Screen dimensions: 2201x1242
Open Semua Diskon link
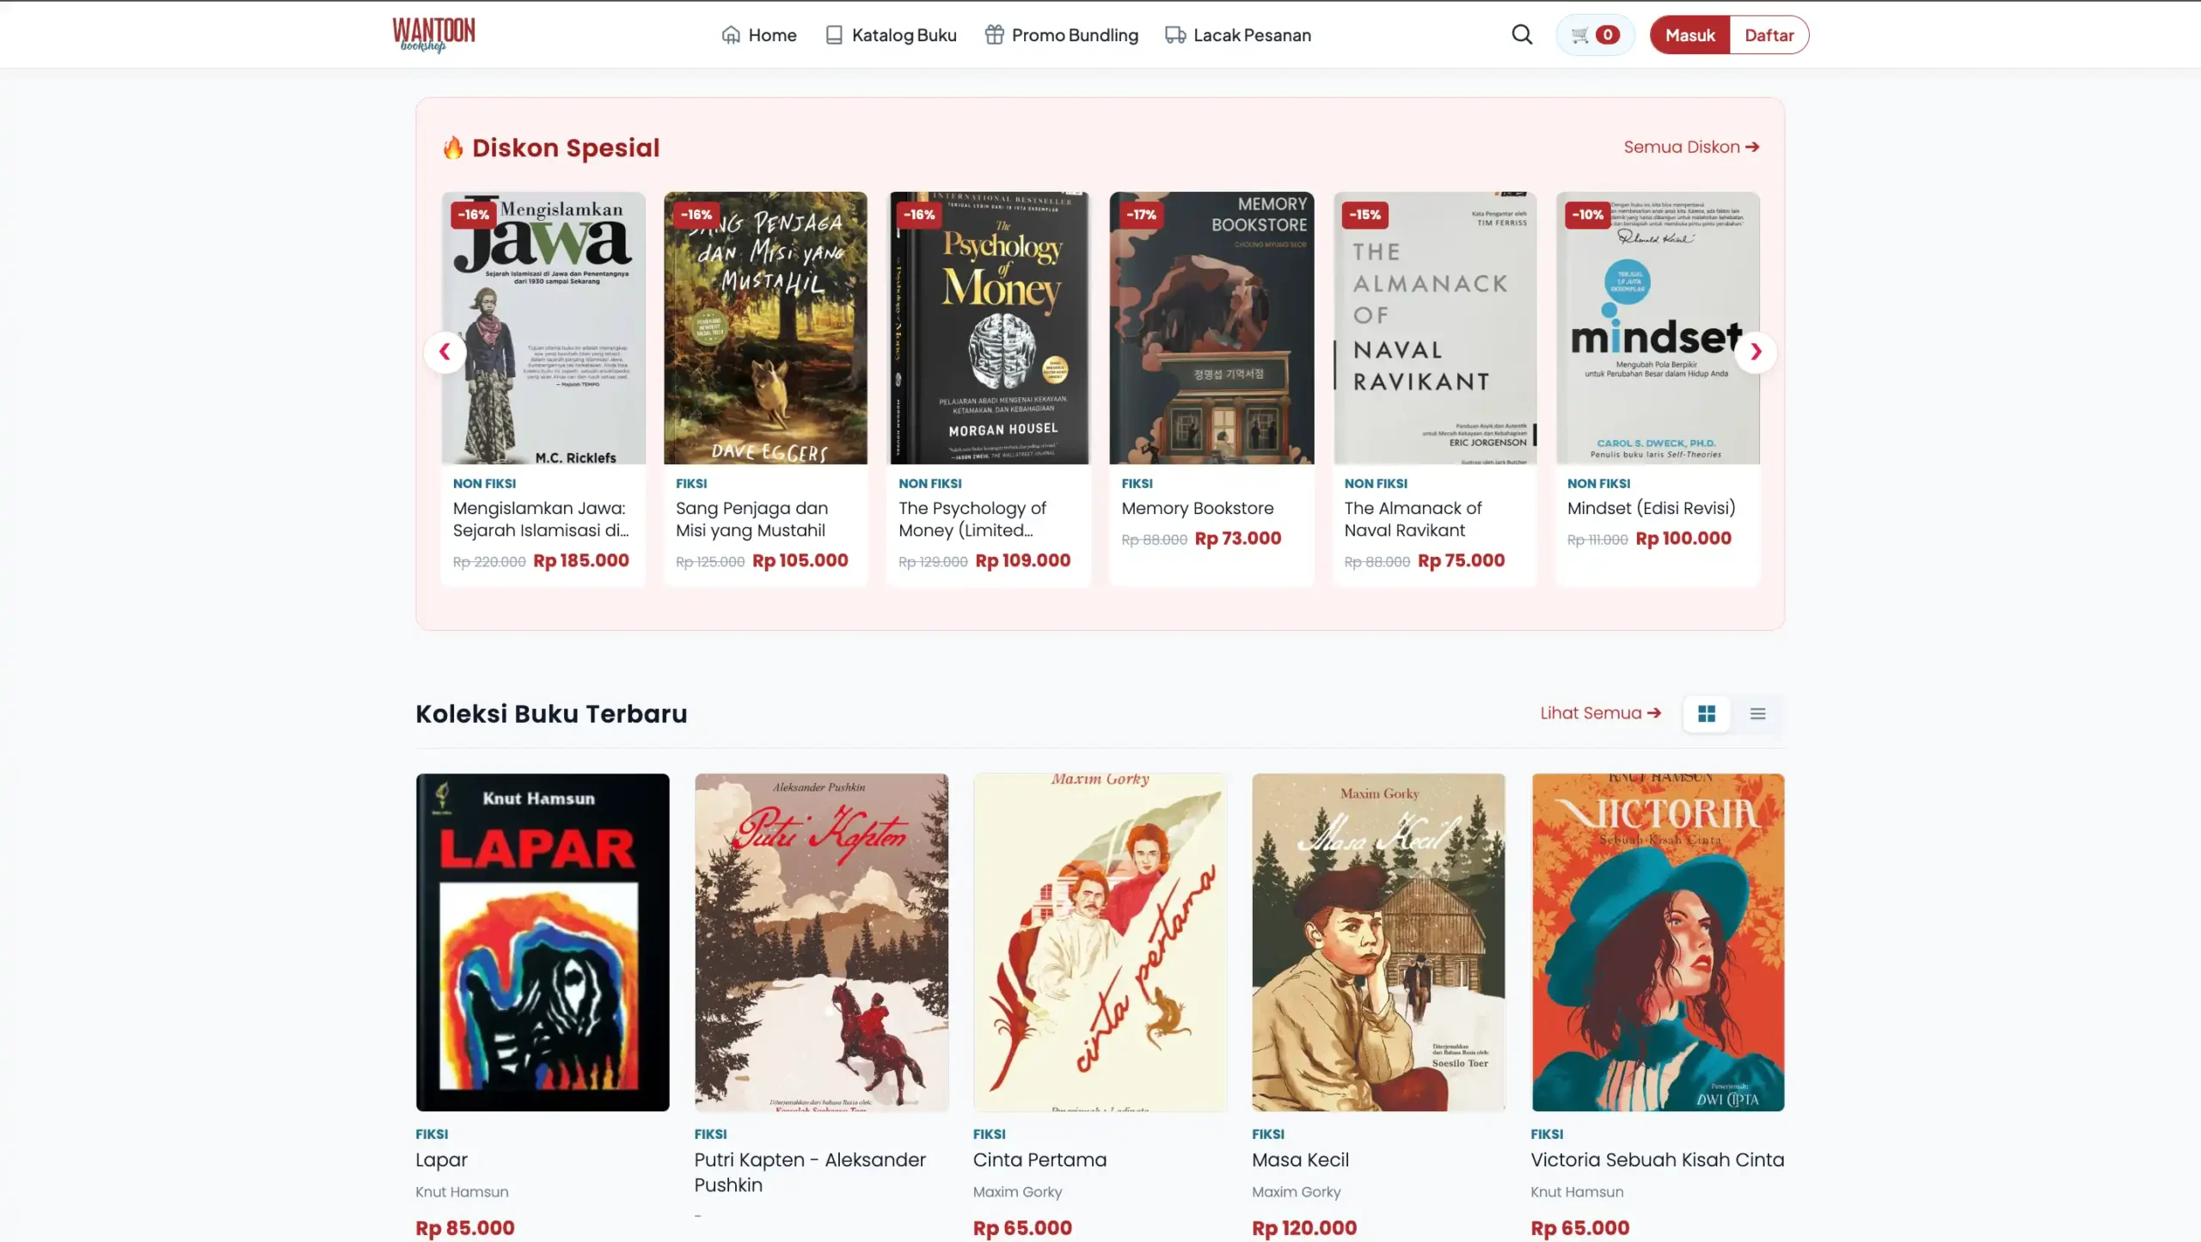[x=1691, y=147]
